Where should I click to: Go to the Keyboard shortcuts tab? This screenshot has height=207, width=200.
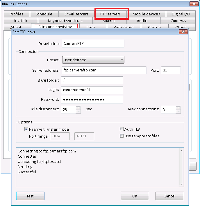tap(65, 21)
